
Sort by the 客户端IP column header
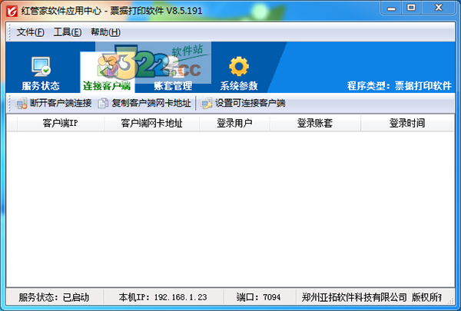[x=60, y=123]
